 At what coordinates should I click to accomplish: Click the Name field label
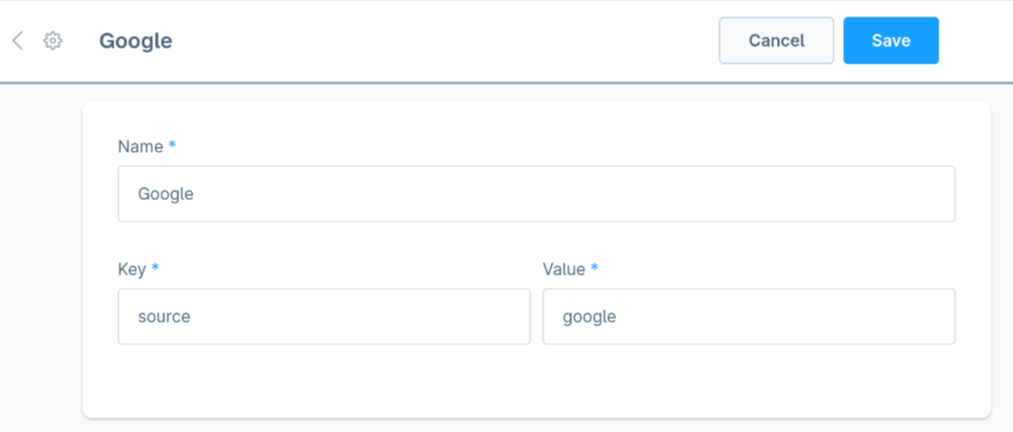coord(140,147)
